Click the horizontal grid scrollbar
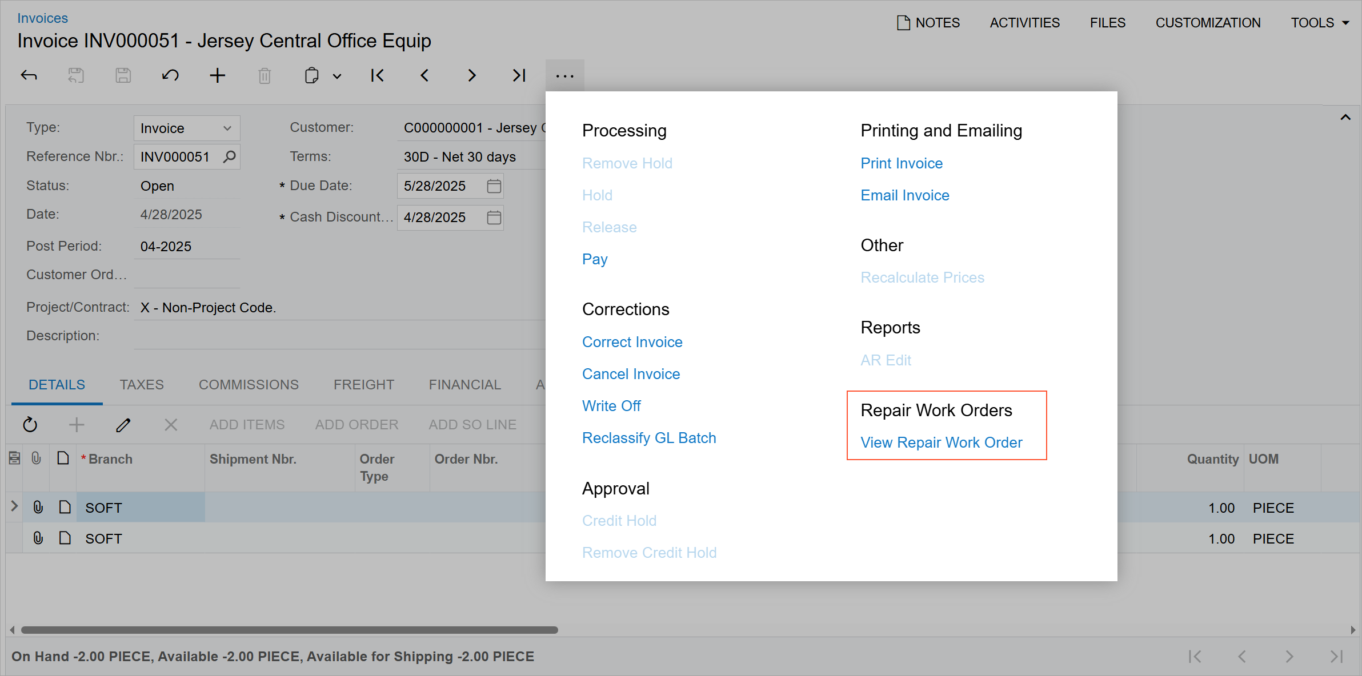 pos(289,630)
